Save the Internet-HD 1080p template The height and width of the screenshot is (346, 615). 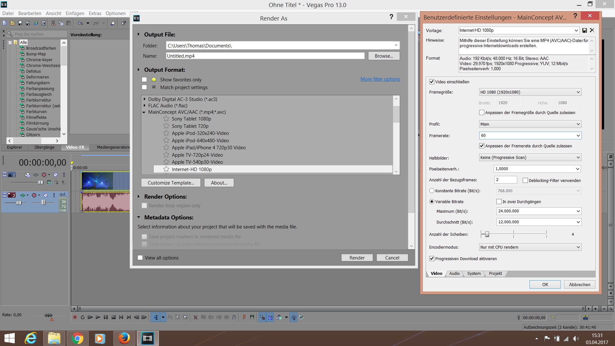click(x=585, y=30)
